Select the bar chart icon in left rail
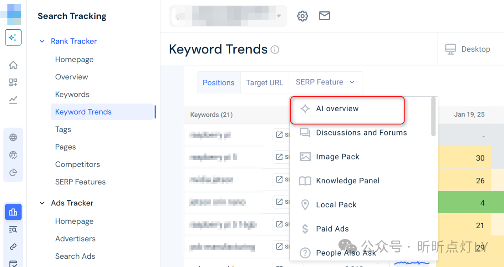The image size is (504, 267). tap(13, 212)
